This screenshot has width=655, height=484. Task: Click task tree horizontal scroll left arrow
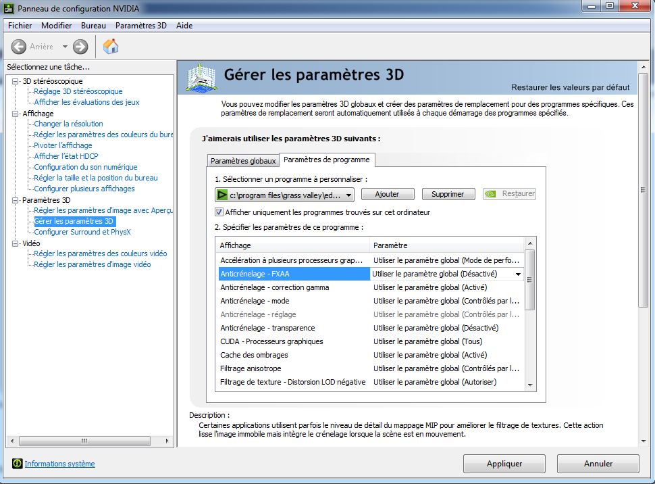[x=13, y=441]
